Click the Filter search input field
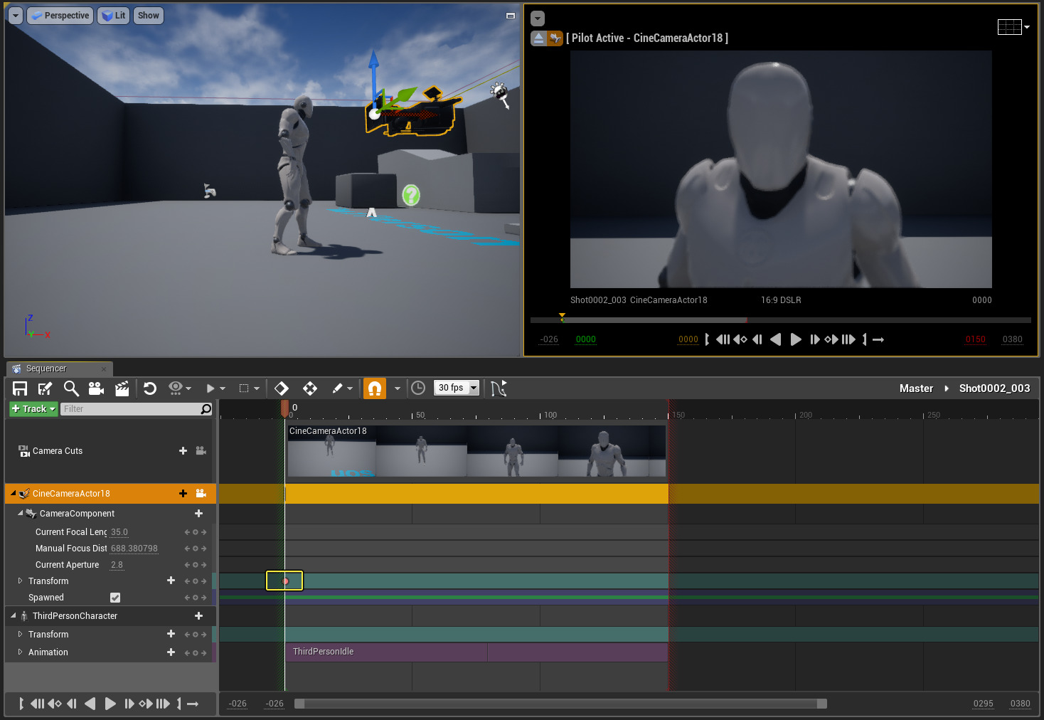 pyautogui.click(x=132, y=409)
